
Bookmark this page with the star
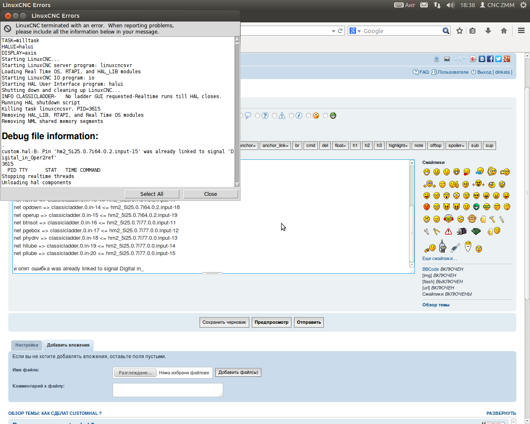460,31
